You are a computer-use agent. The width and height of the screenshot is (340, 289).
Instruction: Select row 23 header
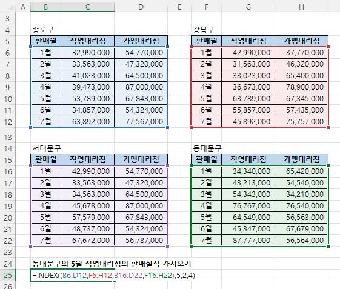tap(8, 252)
